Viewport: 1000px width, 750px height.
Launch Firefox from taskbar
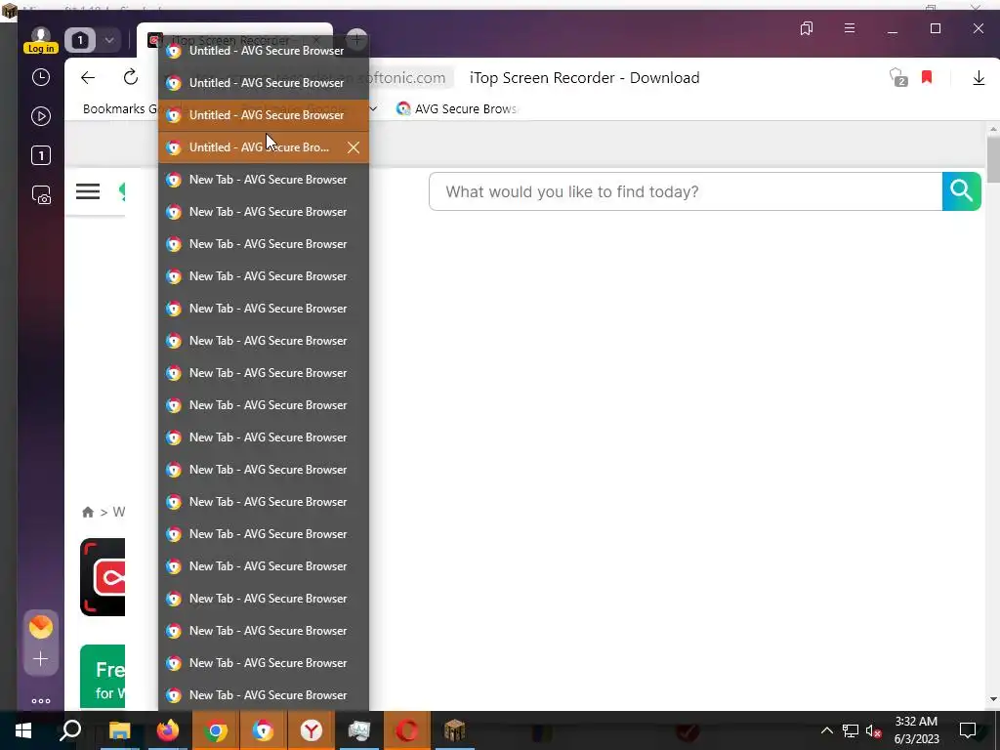[x=168, y=730]
